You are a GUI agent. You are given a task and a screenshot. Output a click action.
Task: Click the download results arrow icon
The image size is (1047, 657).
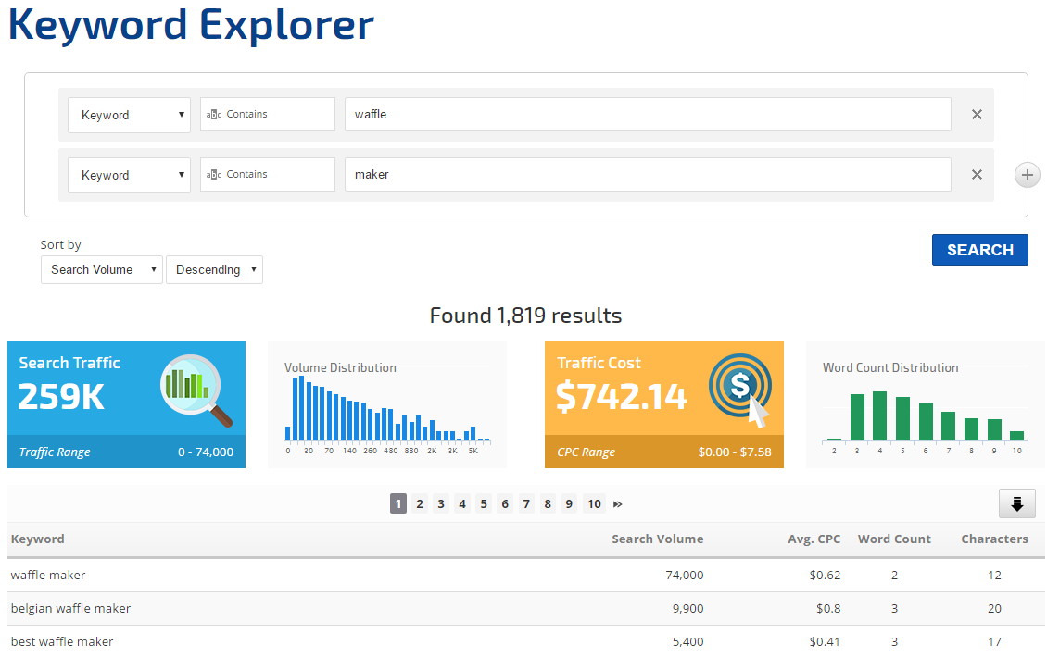coord(1016,503)
